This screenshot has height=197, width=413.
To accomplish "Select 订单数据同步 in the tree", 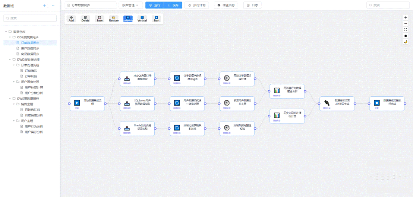I will point(30,42).
